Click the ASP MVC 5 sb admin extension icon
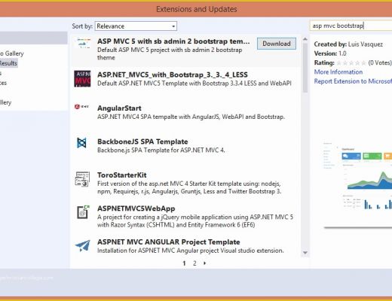 (84, 44)
